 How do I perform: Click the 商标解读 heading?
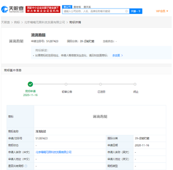pyautogui.click(x=42, y=50)
